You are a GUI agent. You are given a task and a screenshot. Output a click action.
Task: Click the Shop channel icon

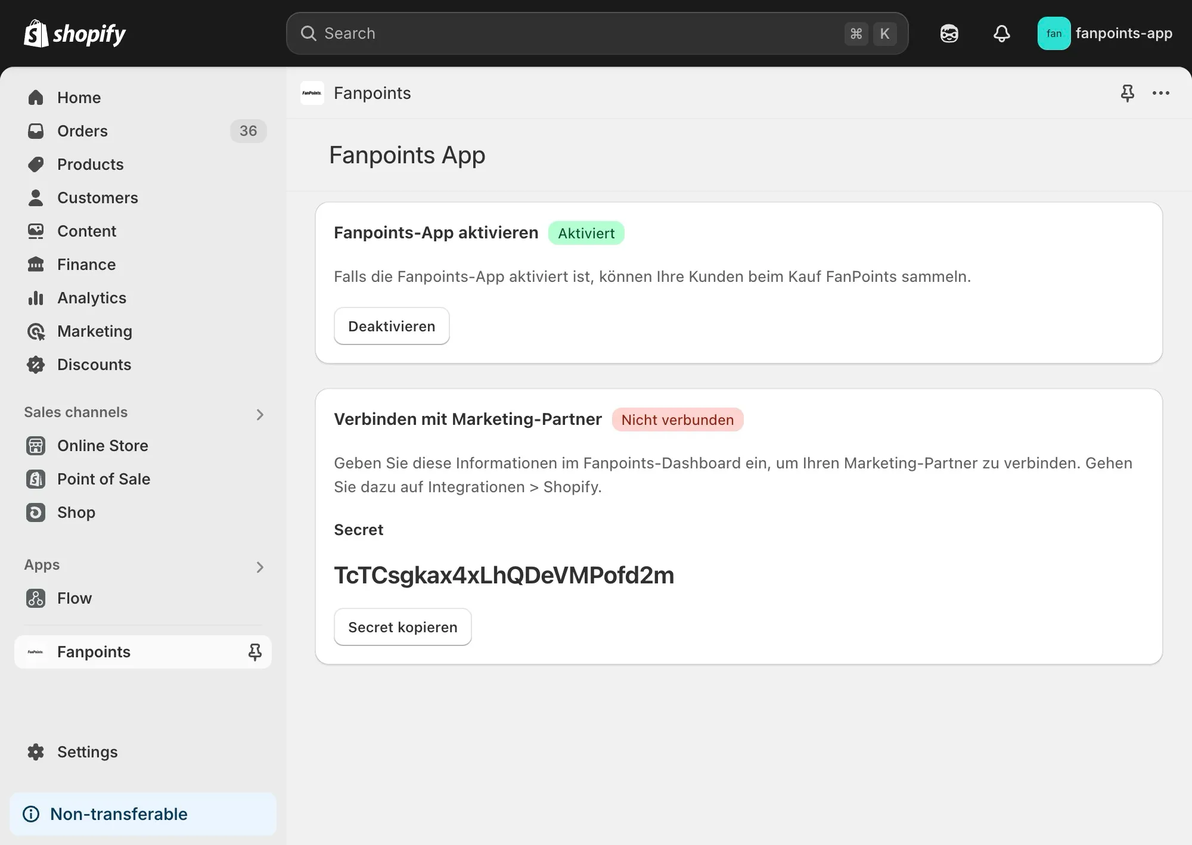36,512
